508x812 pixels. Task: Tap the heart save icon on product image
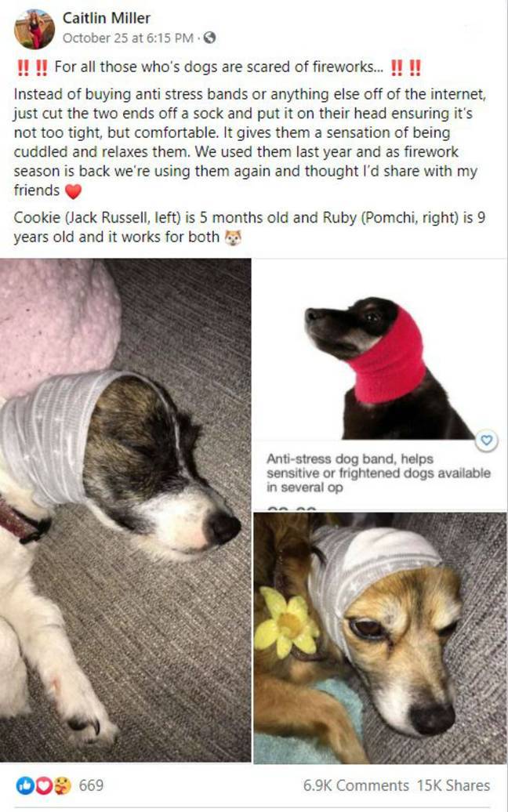[486, 440]
